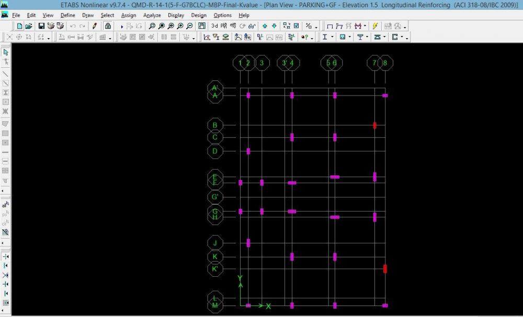Choose the reshaper tool below pointer
Viewport: 523px width, 317px height.
(5, 62)
